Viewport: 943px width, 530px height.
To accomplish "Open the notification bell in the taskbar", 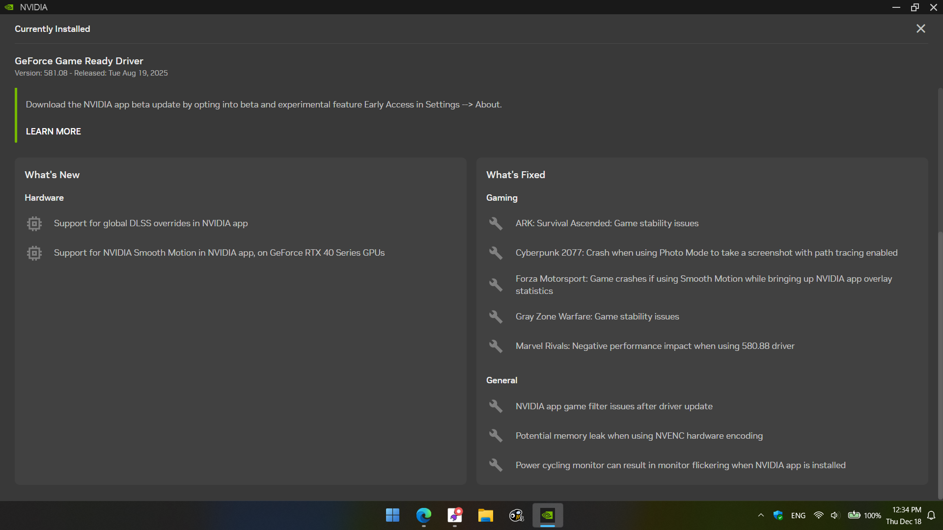I will [931, 515].
